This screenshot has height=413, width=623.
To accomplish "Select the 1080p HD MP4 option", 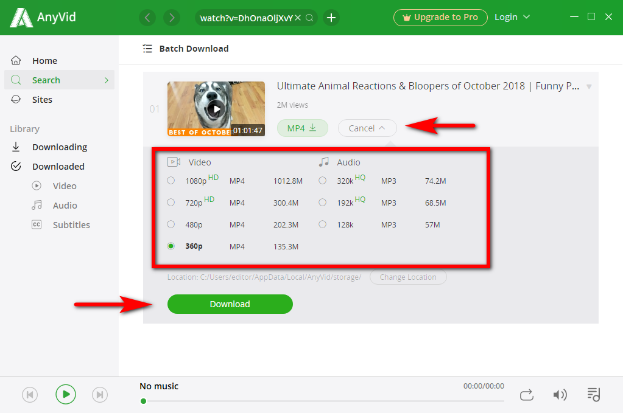I will tap(171, 180).
